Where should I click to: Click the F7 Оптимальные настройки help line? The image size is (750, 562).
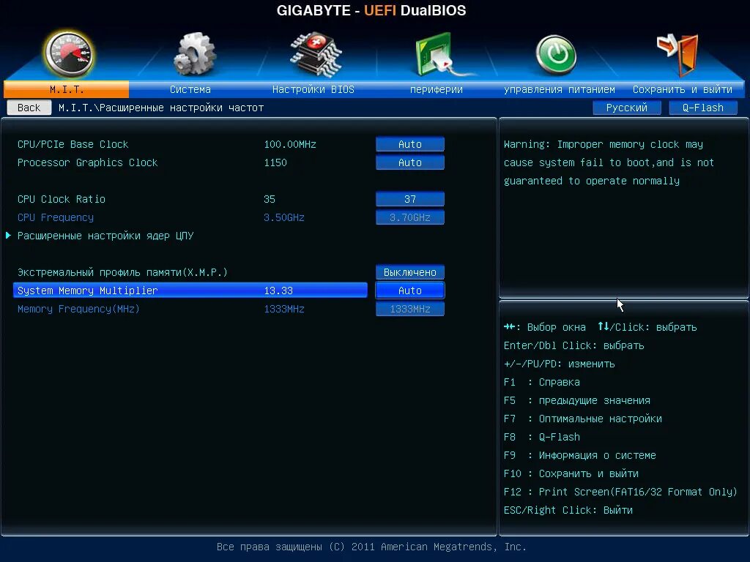pos(582,419)
